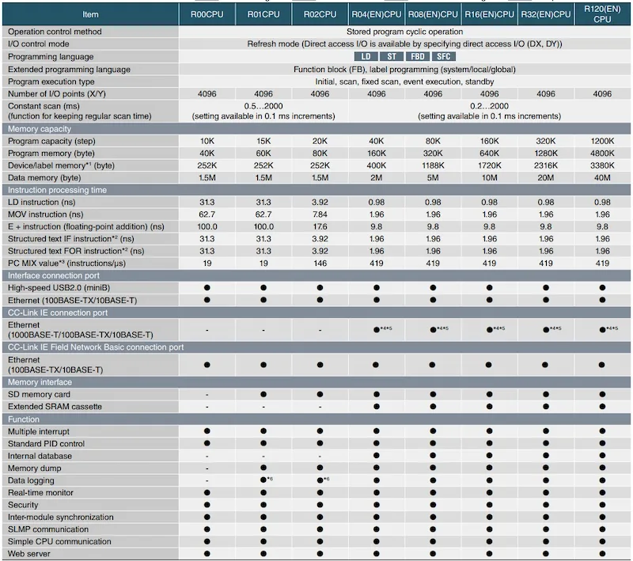Click the R32(EN)CPU program capacity 320K cell
633x561 pixels.
point(546,141)
